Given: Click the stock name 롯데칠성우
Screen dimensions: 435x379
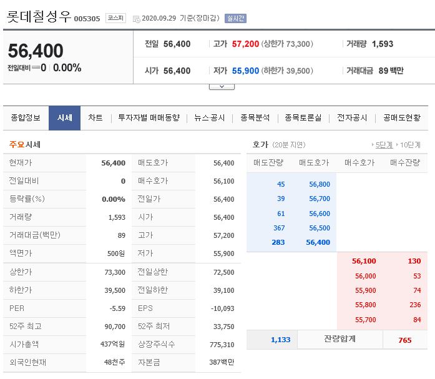Looking at the screenshot, I should click(39, 17).
